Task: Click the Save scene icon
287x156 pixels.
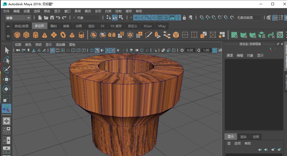Action: coord(52,18)
